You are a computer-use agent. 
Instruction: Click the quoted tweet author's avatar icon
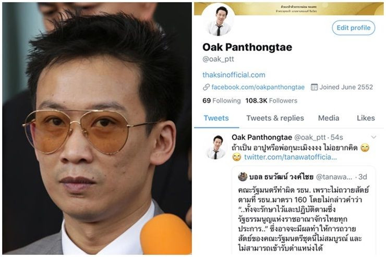243,177
